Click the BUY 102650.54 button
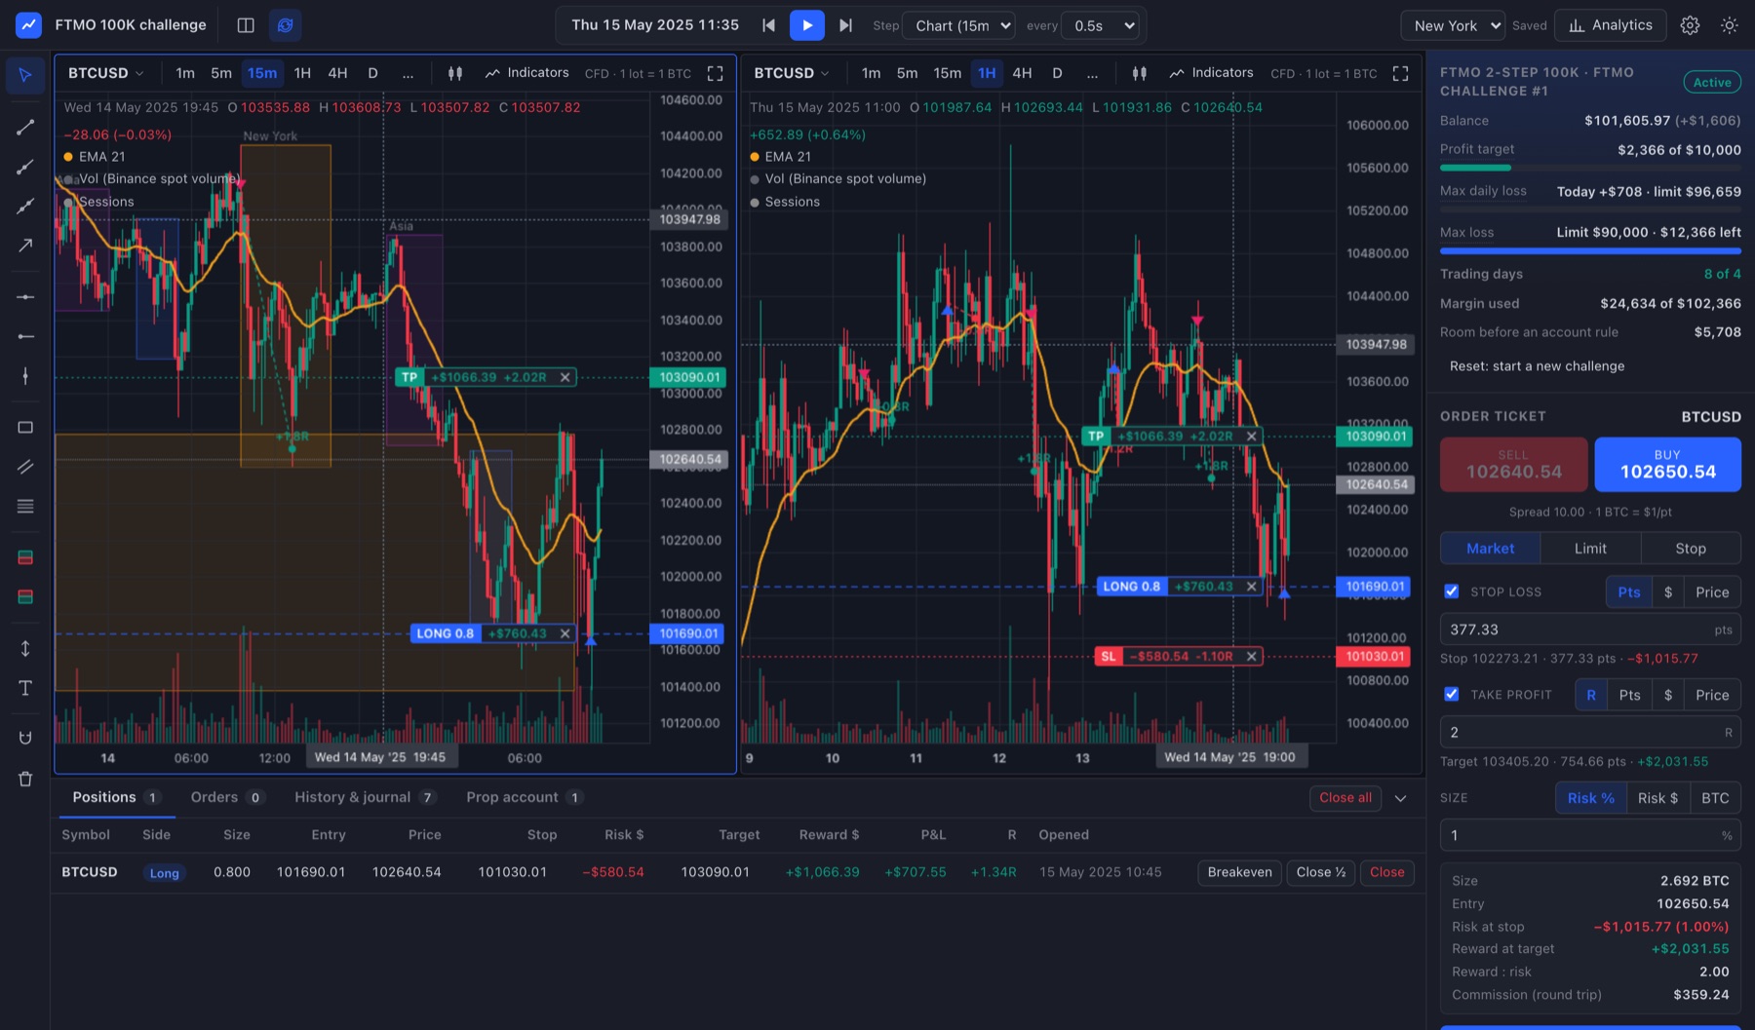 click(1667, 465)
